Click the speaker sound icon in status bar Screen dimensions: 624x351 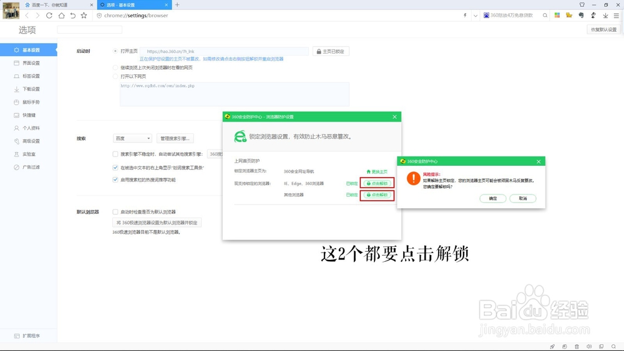click(x=589, y=347)
